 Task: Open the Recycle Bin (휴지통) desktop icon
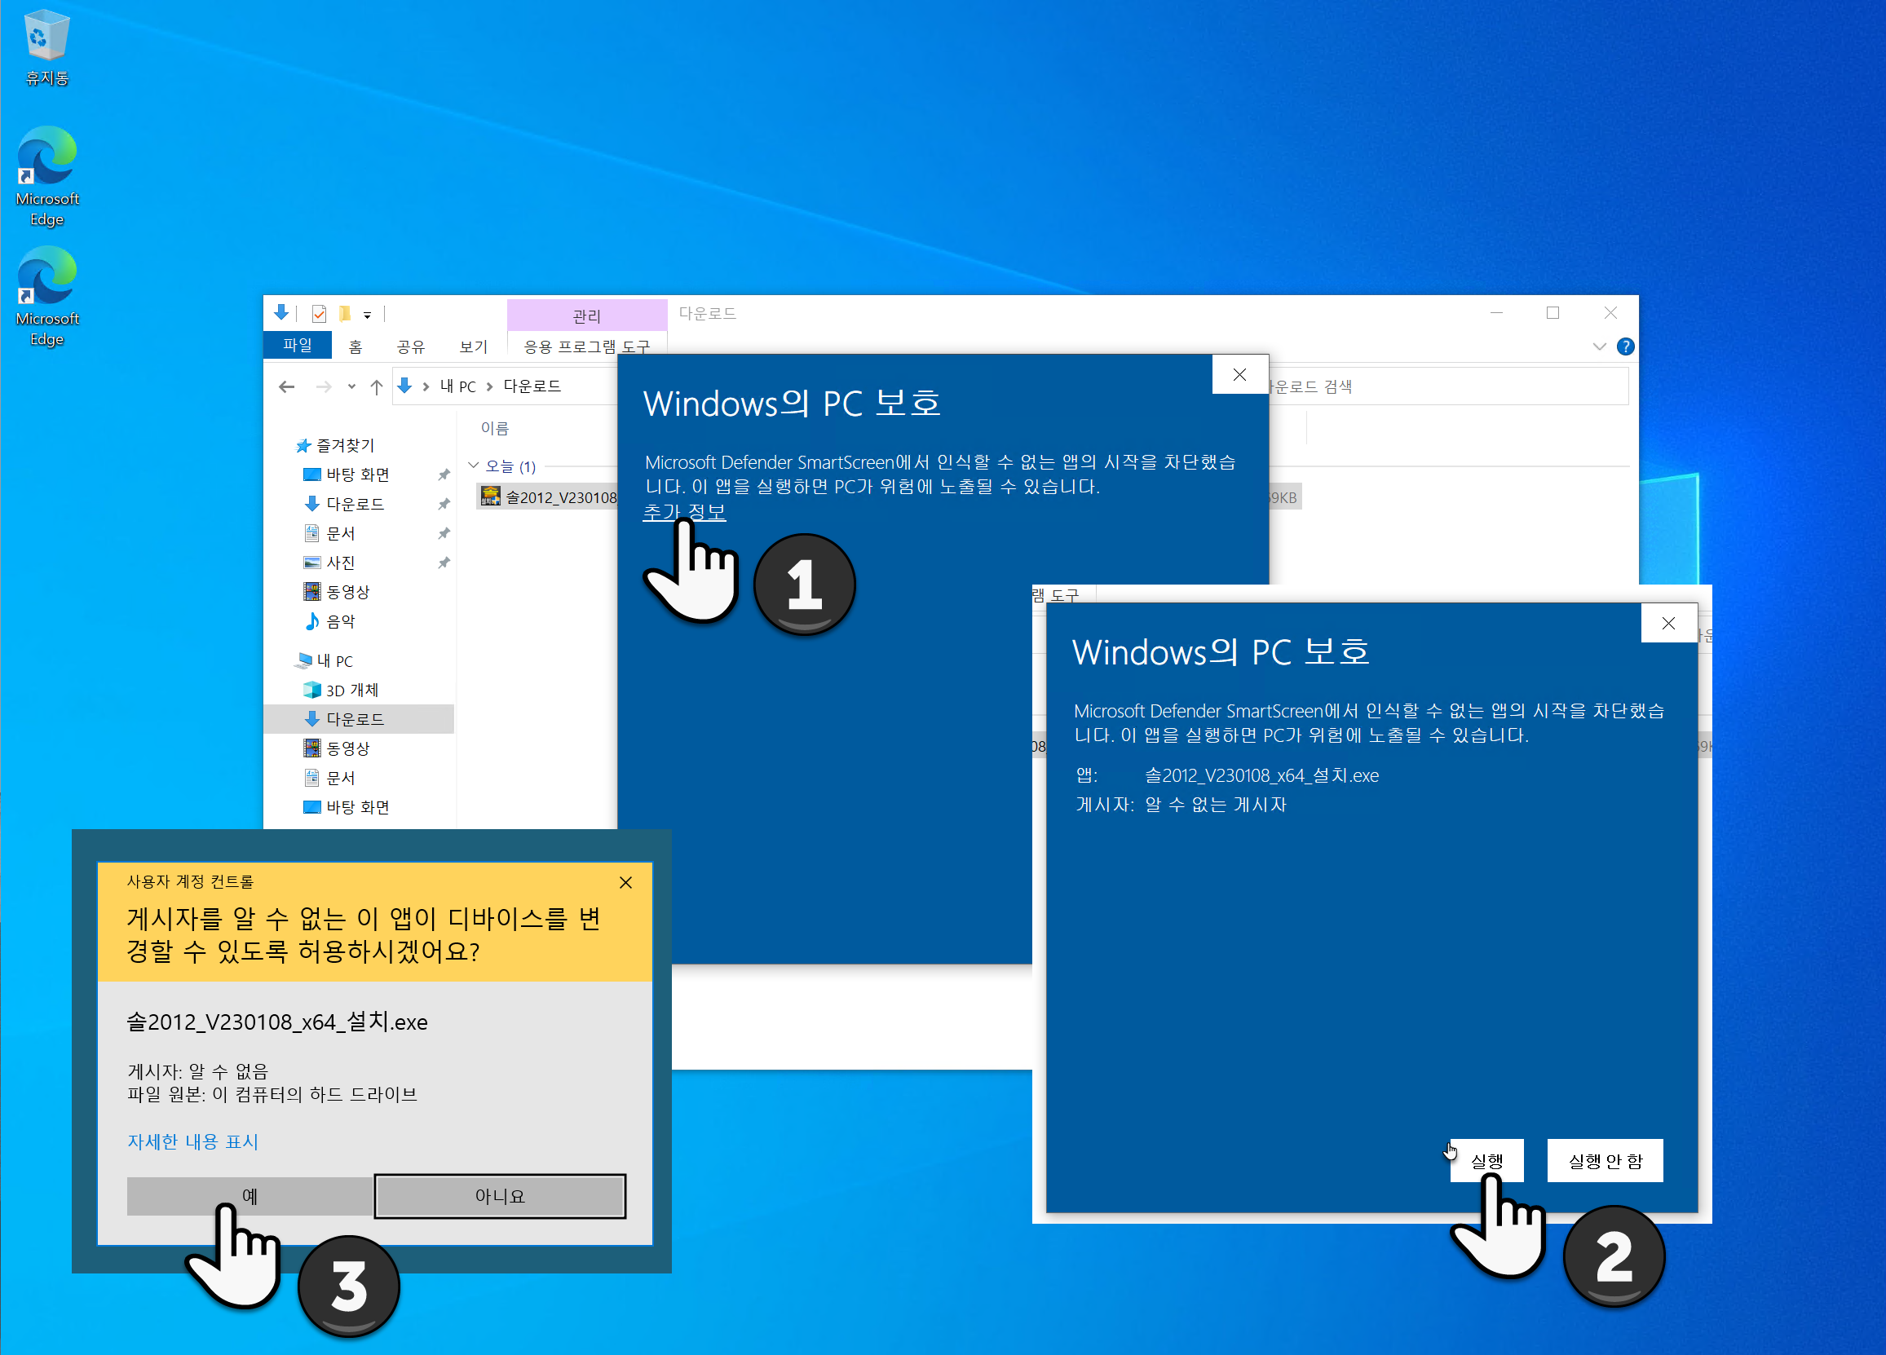(x=46, y=47)
